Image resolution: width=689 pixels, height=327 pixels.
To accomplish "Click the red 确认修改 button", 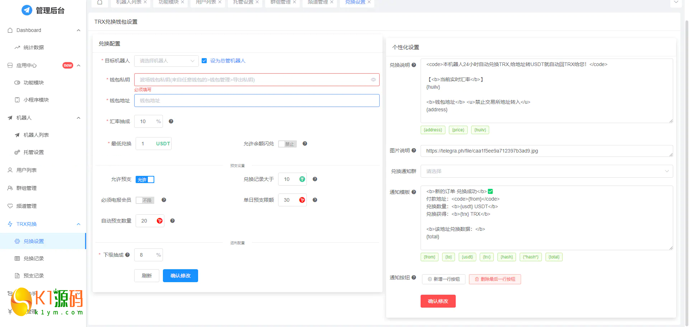I will pyautogui.click(x=438, y=301).
